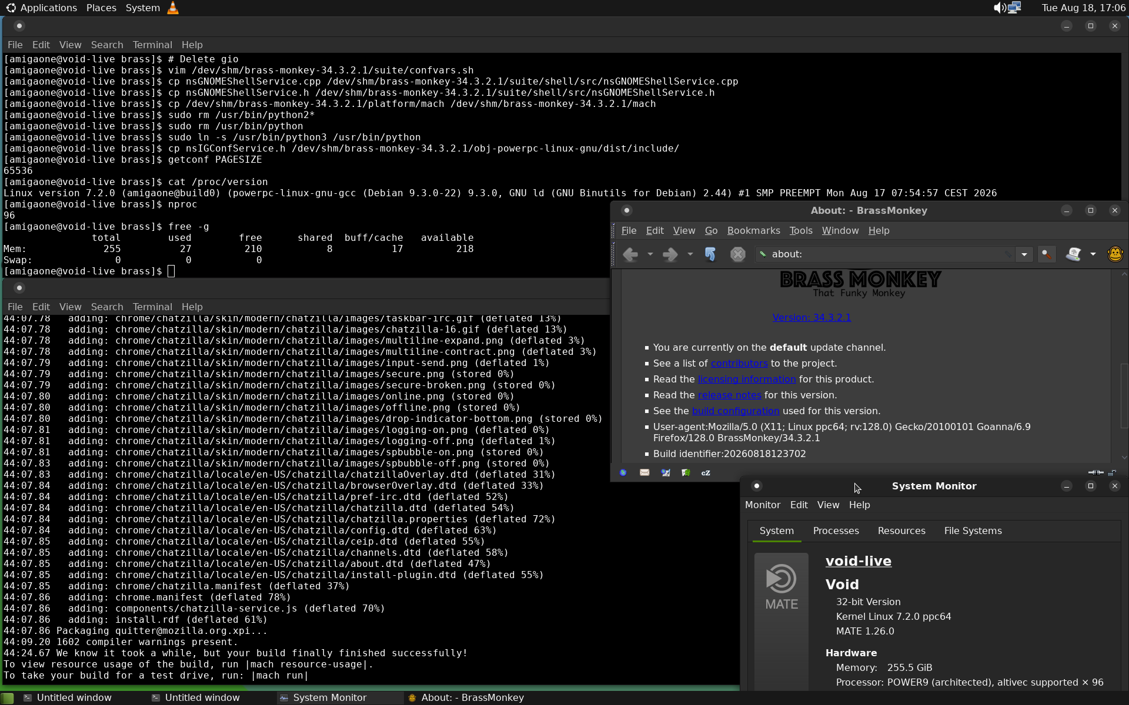Open the Browser component from status bar globe

point(623,472)
